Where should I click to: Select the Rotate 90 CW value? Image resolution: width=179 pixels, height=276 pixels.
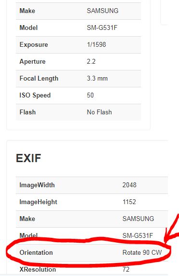pyautogui.click(x=142, y=253)
